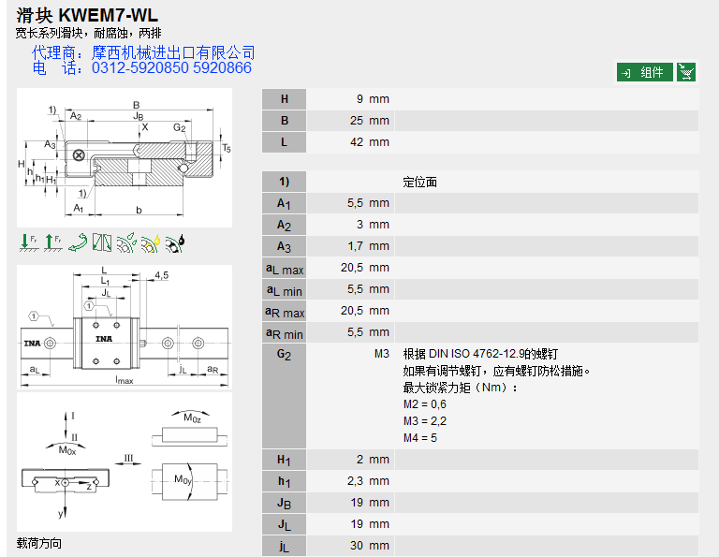Select the G2 parameter row header
Screen dimensions: 719x557
pyautogui.click(x=284, y=355)
